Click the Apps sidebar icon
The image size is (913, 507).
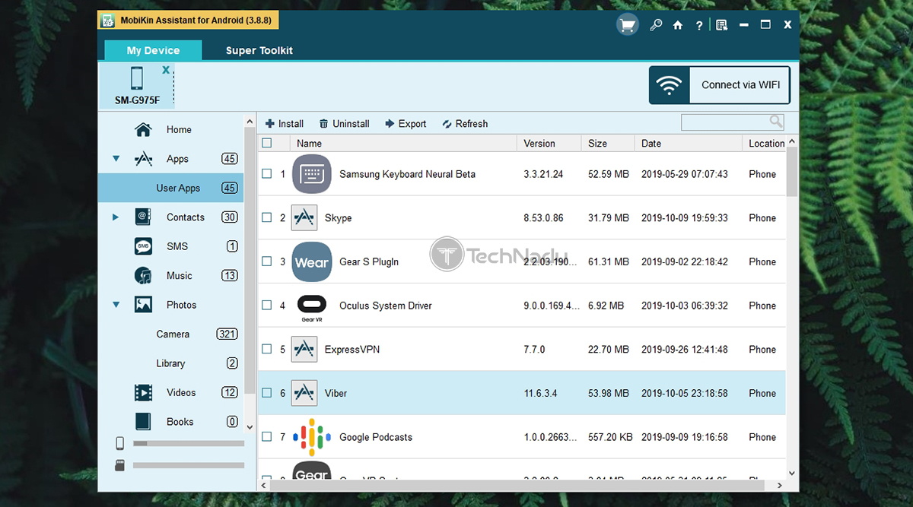click(x=143, y=159)
